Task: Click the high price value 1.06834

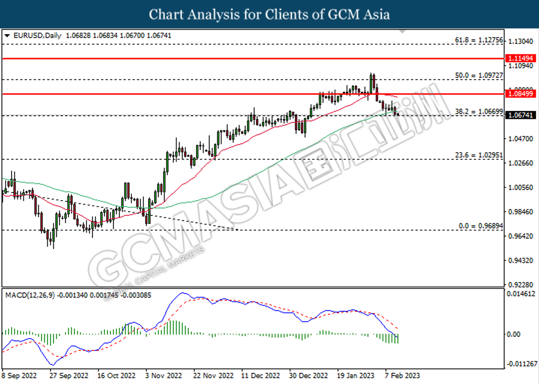Action: tap(105, 36)
